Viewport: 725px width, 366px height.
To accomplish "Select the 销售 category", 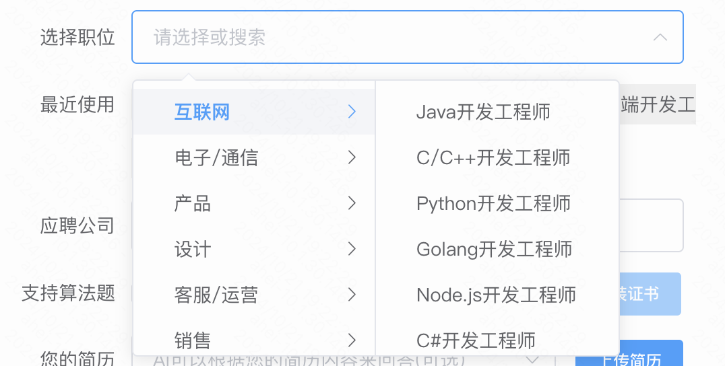I will 193,340.
